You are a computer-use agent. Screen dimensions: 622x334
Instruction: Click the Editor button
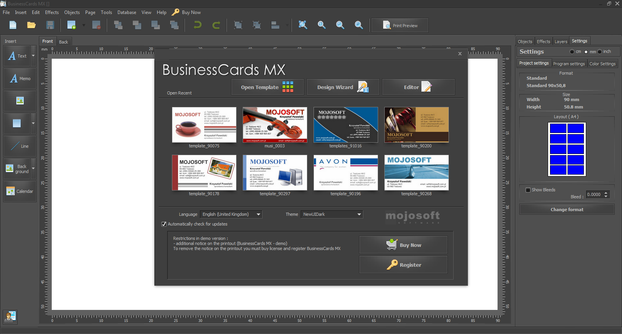tap(419, 87)
